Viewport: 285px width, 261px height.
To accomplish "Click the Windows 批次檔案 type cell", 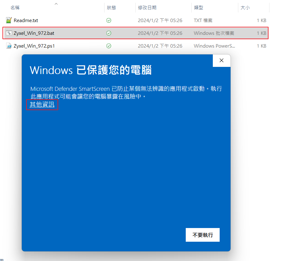I will [x=214, y=33].
